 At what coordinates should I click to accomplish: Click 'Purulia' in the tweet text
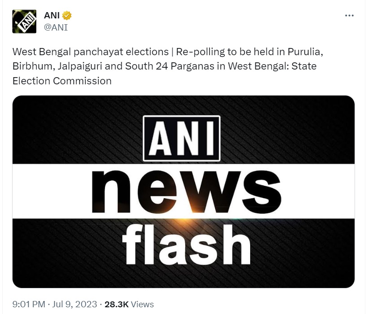(x=305, y=52)
